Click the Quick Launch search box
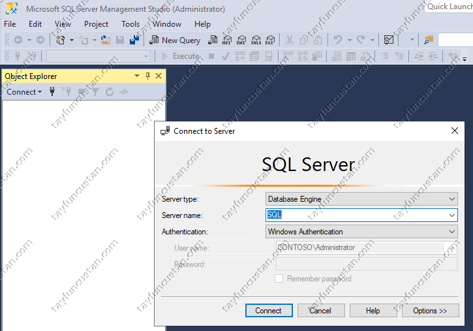This screenshot has width=473, height=331. (449, 7)
